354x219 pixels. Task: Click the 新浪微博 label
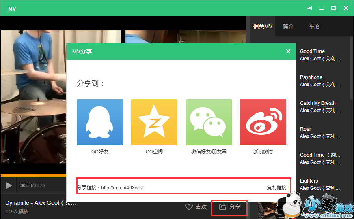pos(263,152)
